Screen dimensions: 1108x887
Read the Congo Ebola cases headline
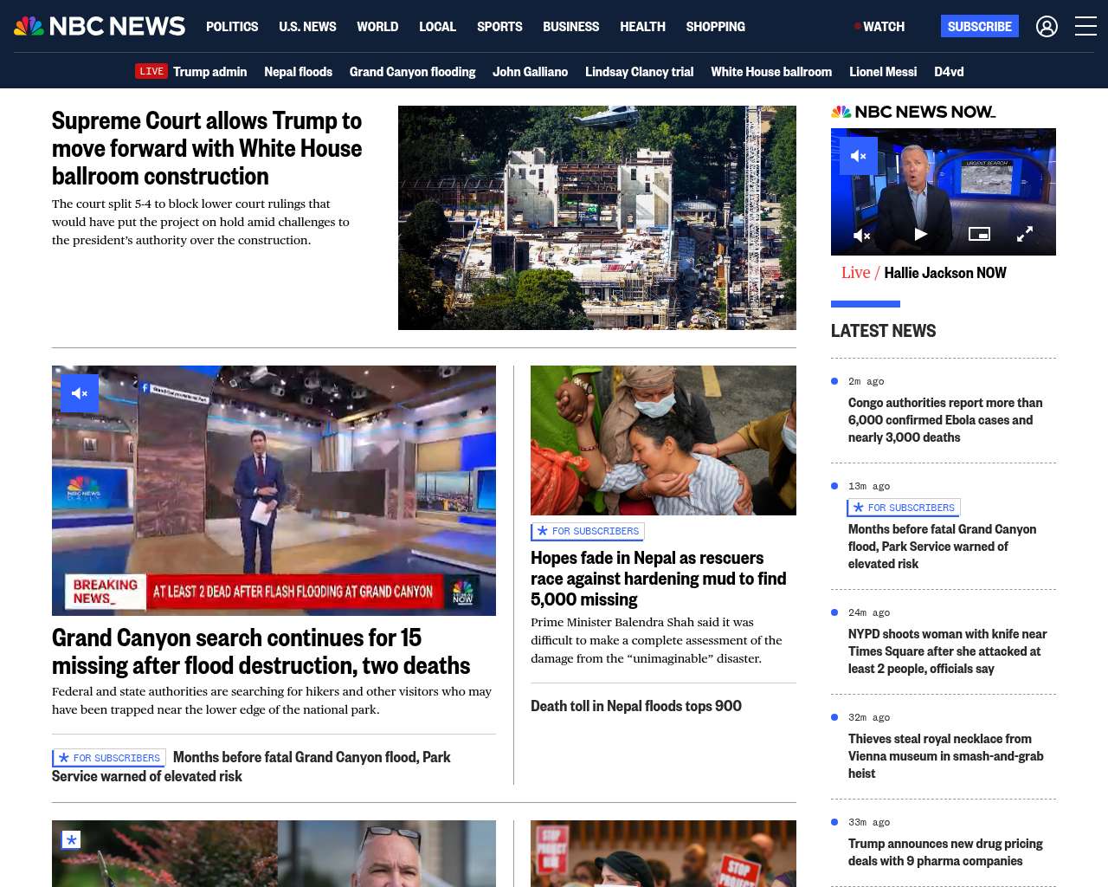pyautogui.click(x=945, y=420)
